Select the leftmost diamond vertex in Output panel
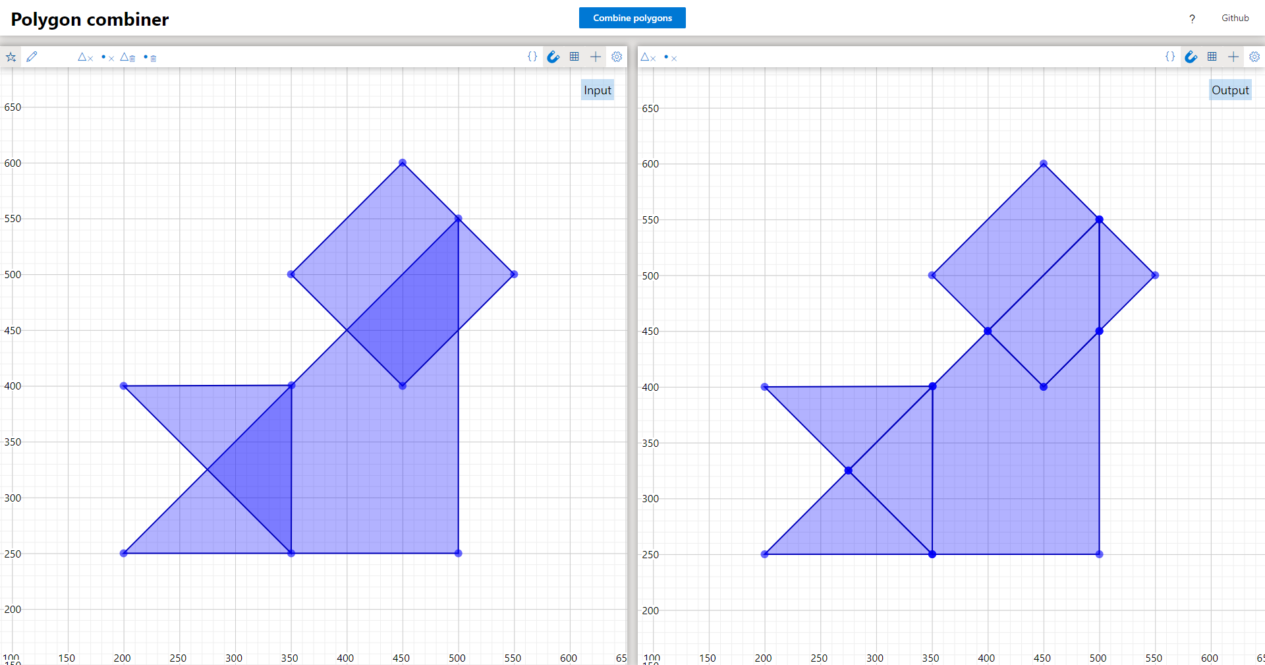1265x665 pixels. click(x=932, y=275)
